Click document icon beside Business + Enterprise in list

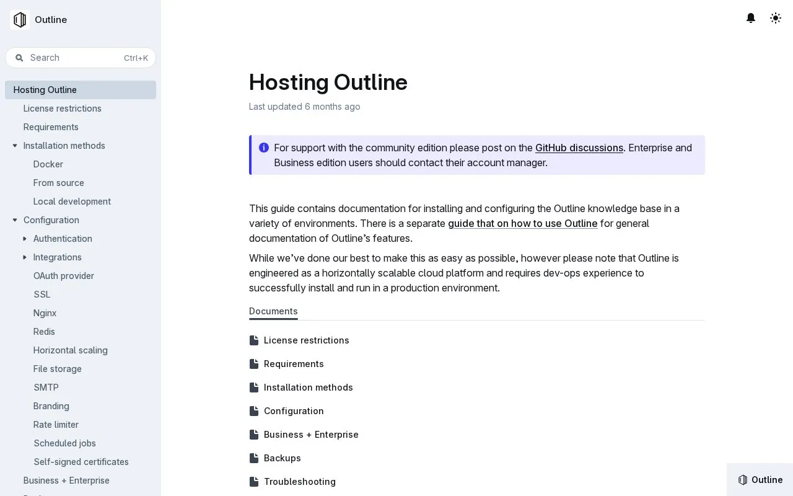click(x=254, y=435)
